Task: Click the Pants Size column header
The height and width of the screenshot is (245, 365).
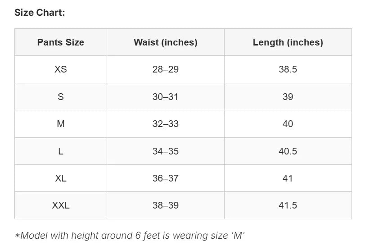Action: pyautogui.click(x=61, y=42)
